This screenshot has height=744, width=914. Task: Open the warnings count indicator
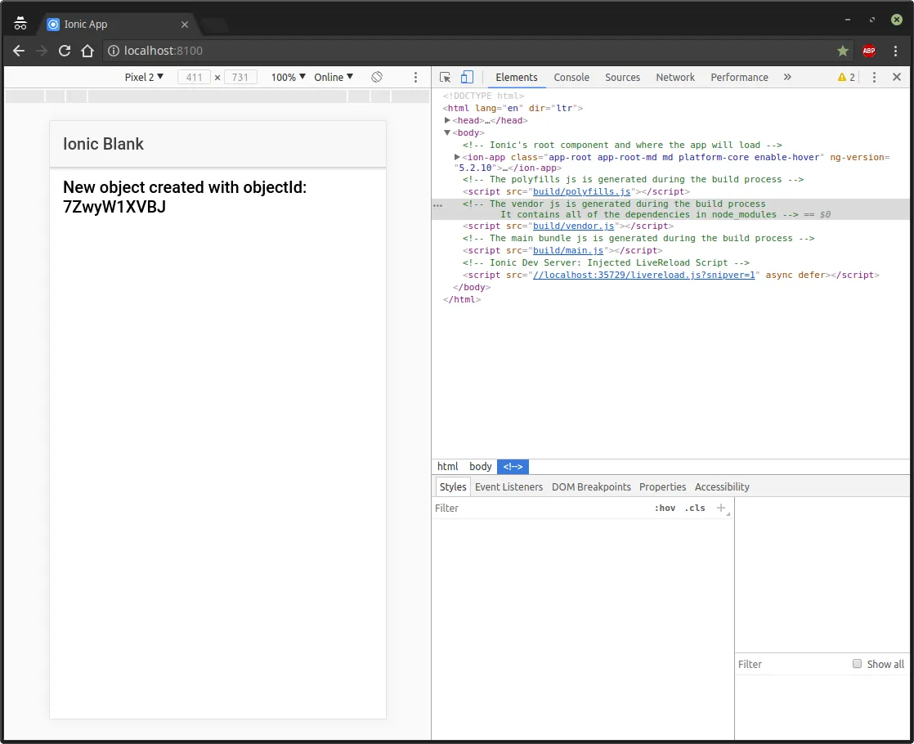(846, 77)
